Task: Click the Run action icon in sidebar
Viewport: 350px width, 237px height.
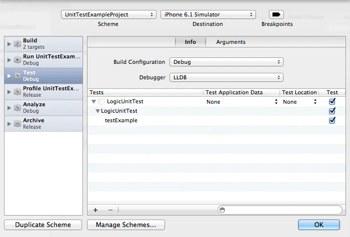Action: click(x=17, y=60)
